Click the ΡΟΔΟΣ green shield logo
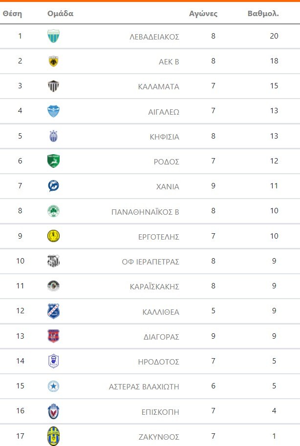The height and width of the screenshot is (446, 300). pos(53,161)
